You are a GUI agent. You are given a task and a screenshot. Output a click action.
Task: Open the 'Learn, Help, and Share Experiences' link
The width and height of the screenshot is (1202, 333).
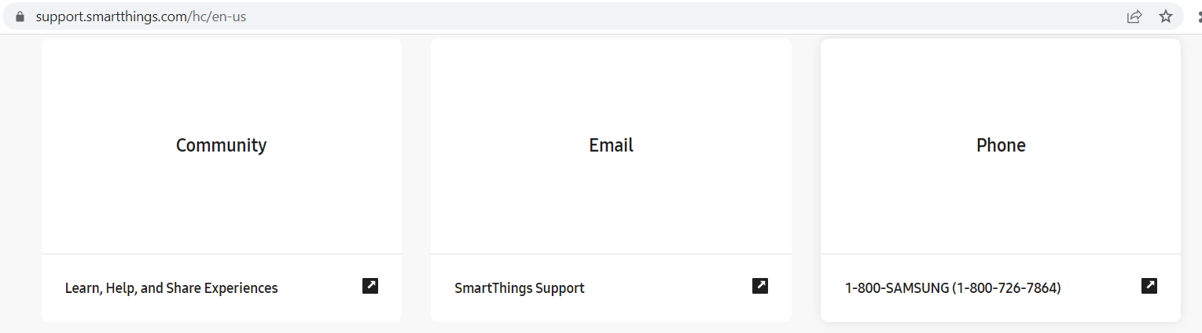(x=171, y=288)
